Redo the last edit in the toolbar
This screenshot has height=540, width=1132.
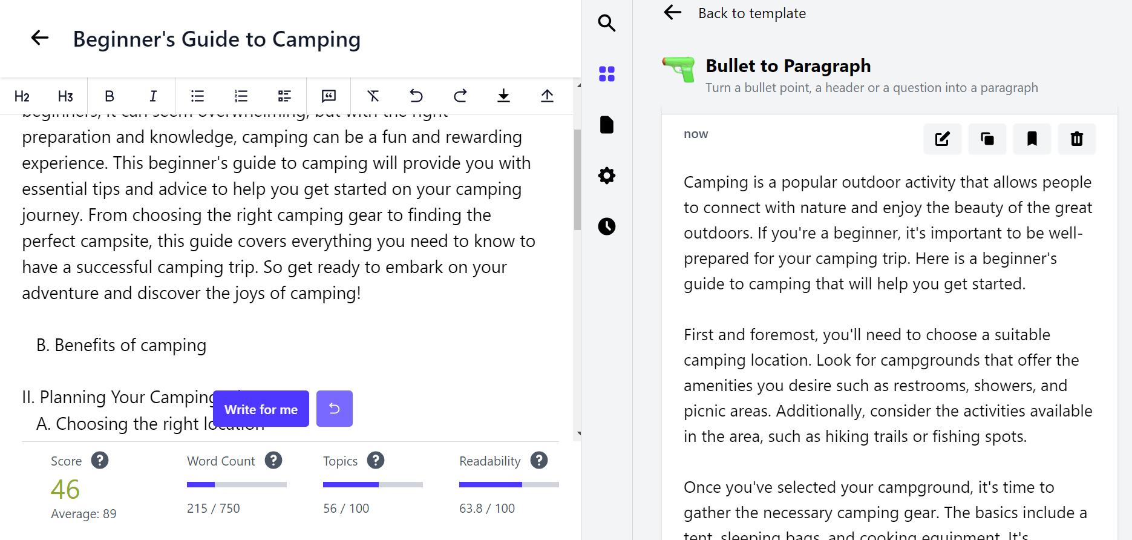point(460,96)
